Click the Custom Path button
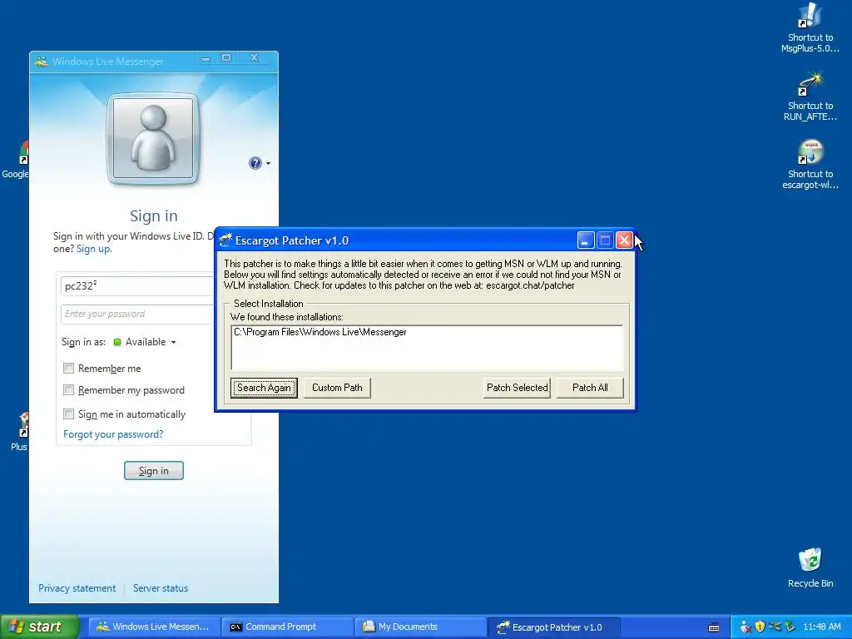This screenshot has width=852, height=639. (x=337, y=388)
